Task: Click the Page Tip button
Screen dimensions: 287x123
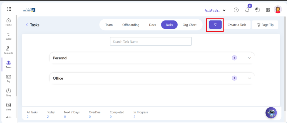Action: pos(265,25)
